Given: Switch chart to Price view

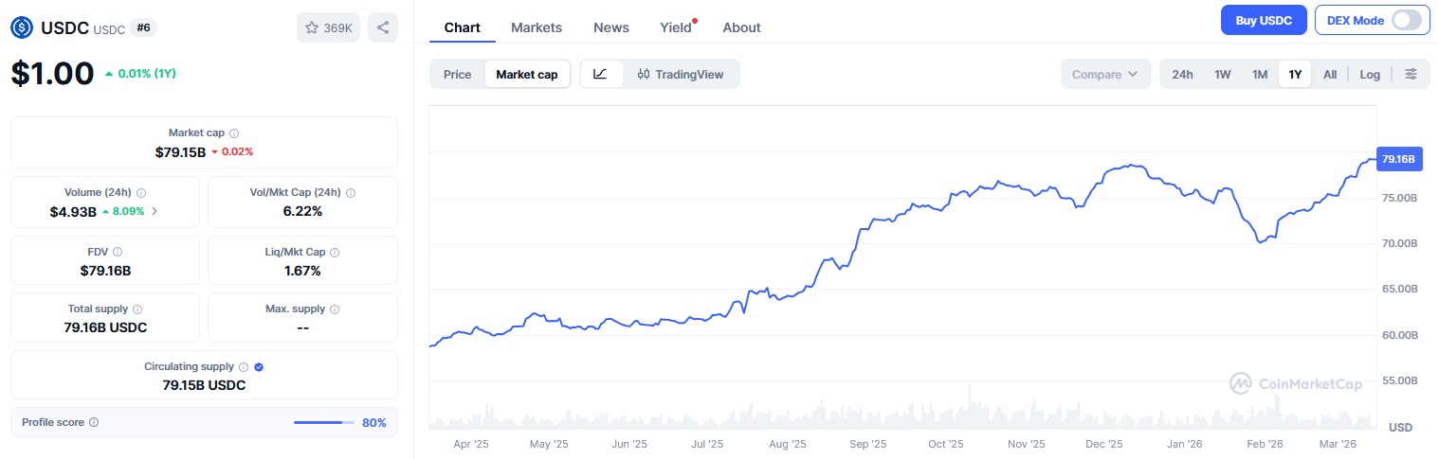Looking at the screenshot, I should tap(457, 74).
